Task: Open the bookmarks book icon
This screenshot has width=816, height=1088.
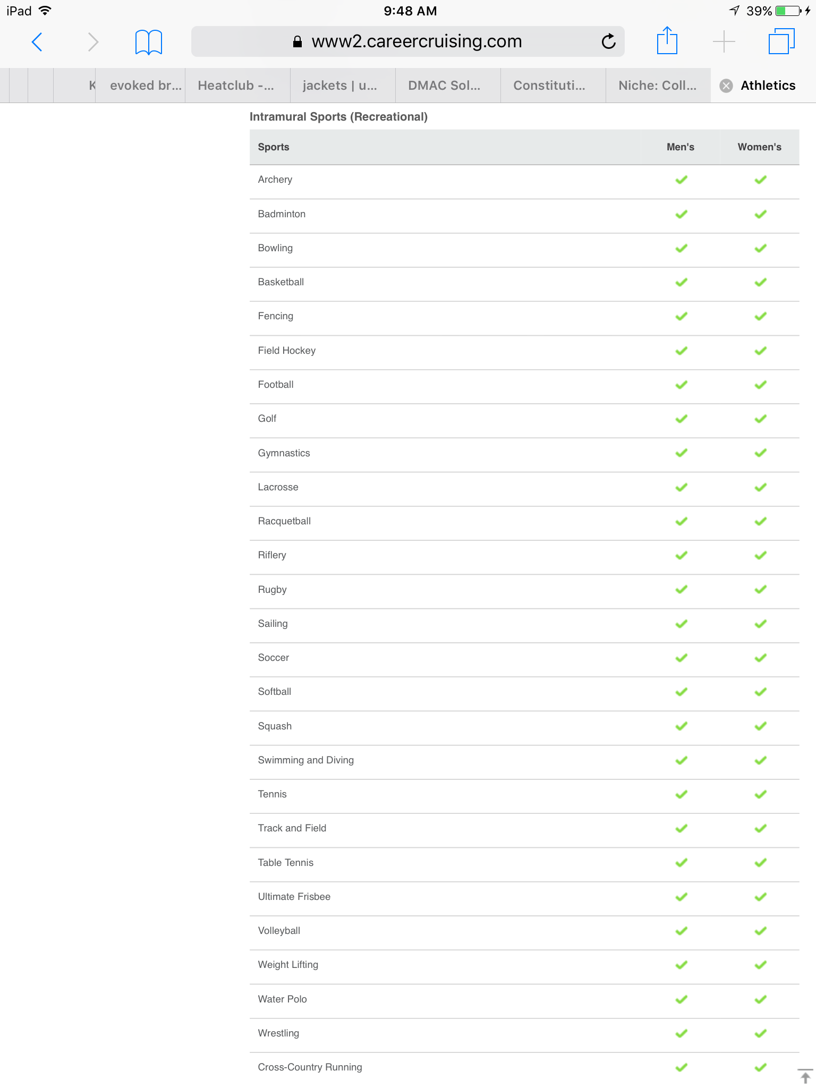Action: coord(148,42)
